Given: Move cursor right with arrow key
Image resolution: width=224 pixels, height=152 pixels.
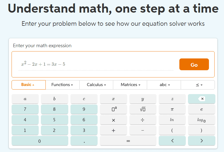Looking at the screenshot, I should pyautogui.click(x=202, y=141).
